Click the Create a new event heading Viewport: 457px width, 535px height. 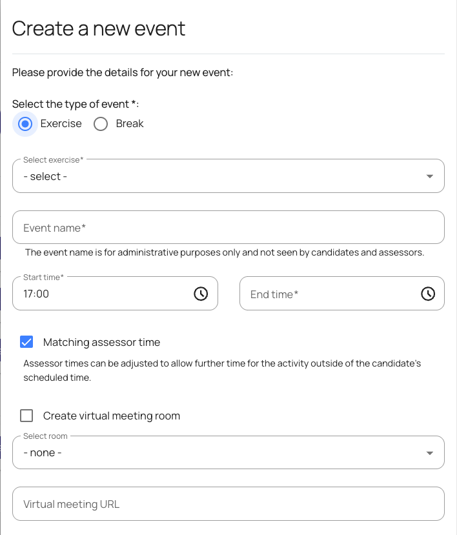[x=99, y=28]
